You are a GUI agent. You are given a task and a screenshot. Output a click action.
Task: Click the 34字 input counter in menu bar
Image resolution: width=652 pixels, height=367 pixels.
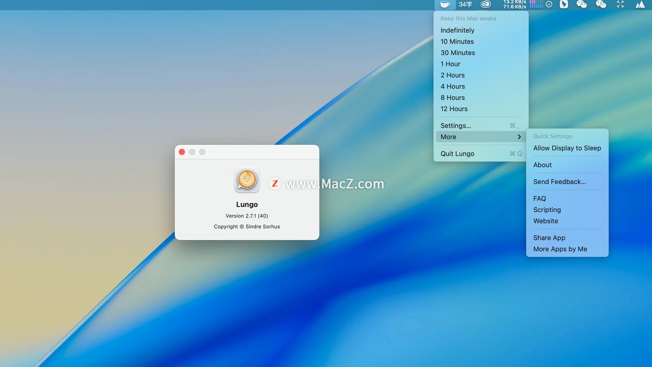[x=465, y=4]
